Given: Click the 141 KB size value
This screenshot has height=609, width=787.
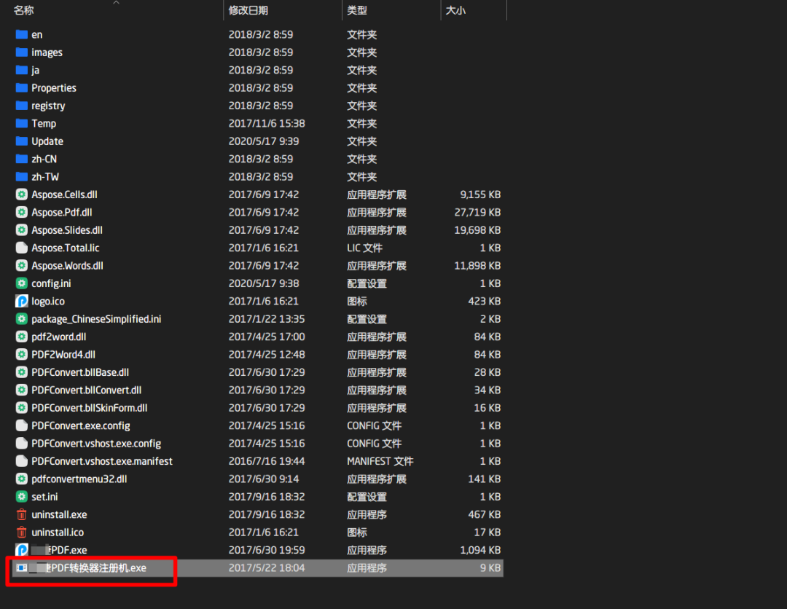Looking at the screenshot, I should click(x=485, y=479).
